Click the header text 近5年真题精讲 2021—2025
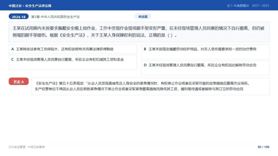Screen dimensions: 278x156 pyautogui.click(x=248, y=6)
